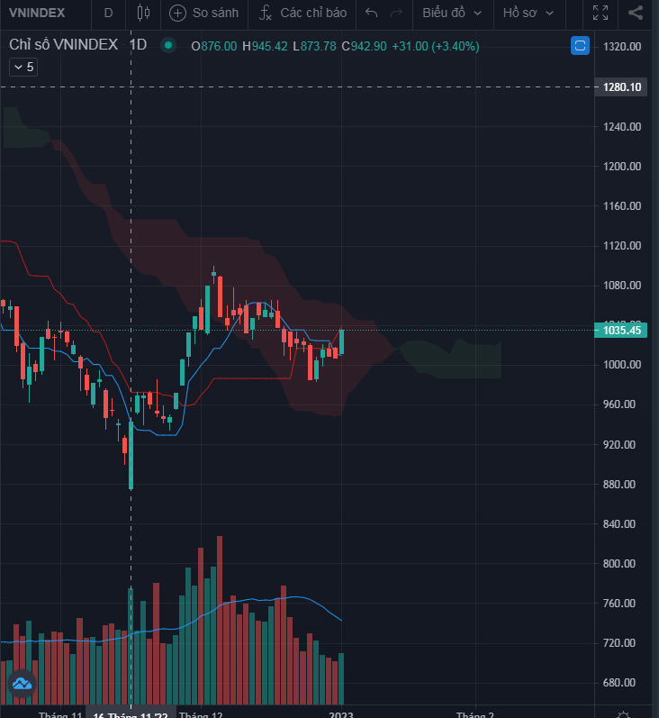This screenshot has height=718, width=659.
Task: Expand the 5 indicators legend chevron
Action: click(23, 68)
